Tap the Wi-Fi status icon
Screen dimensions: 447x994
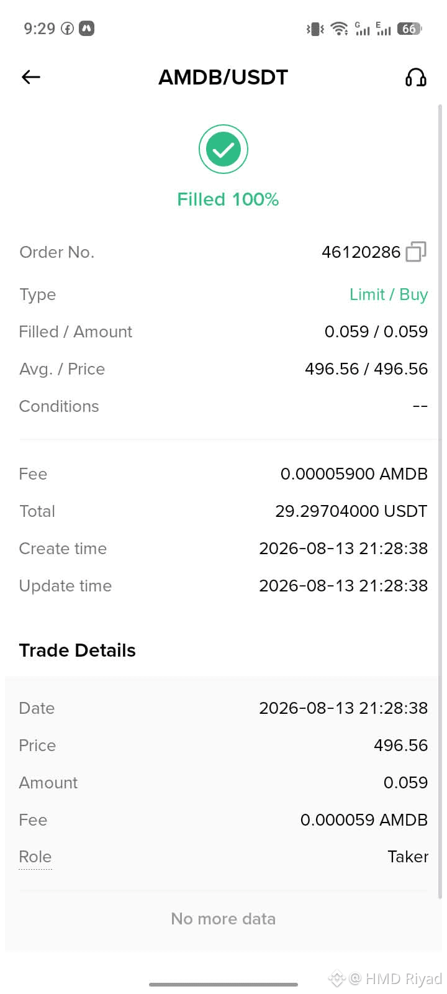[339, 29]
